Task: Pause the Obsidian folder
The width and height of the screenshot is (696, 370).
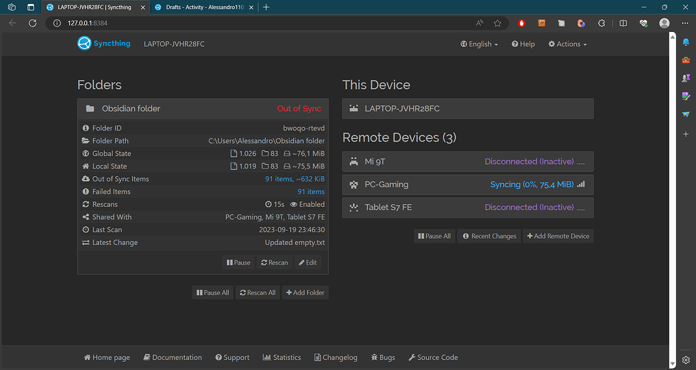Action: tap(237, 263)
